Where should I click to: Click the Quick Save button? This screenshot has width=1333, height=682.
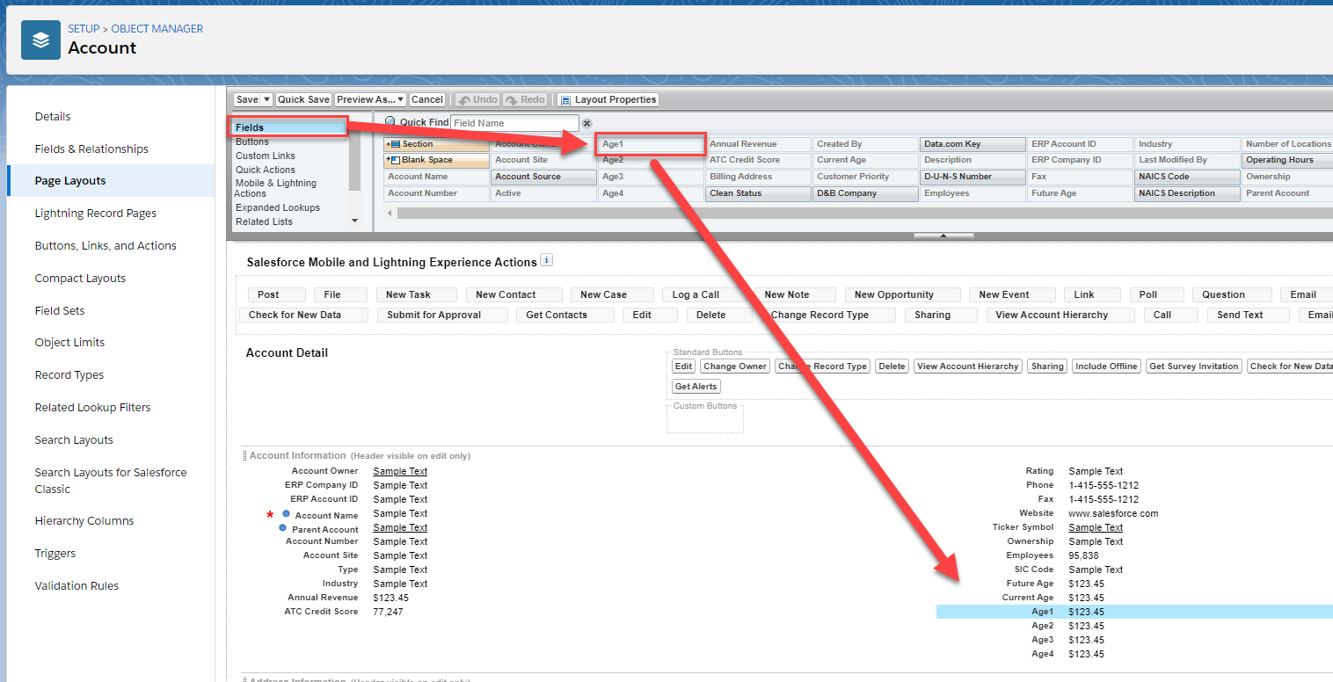(304, 100)
